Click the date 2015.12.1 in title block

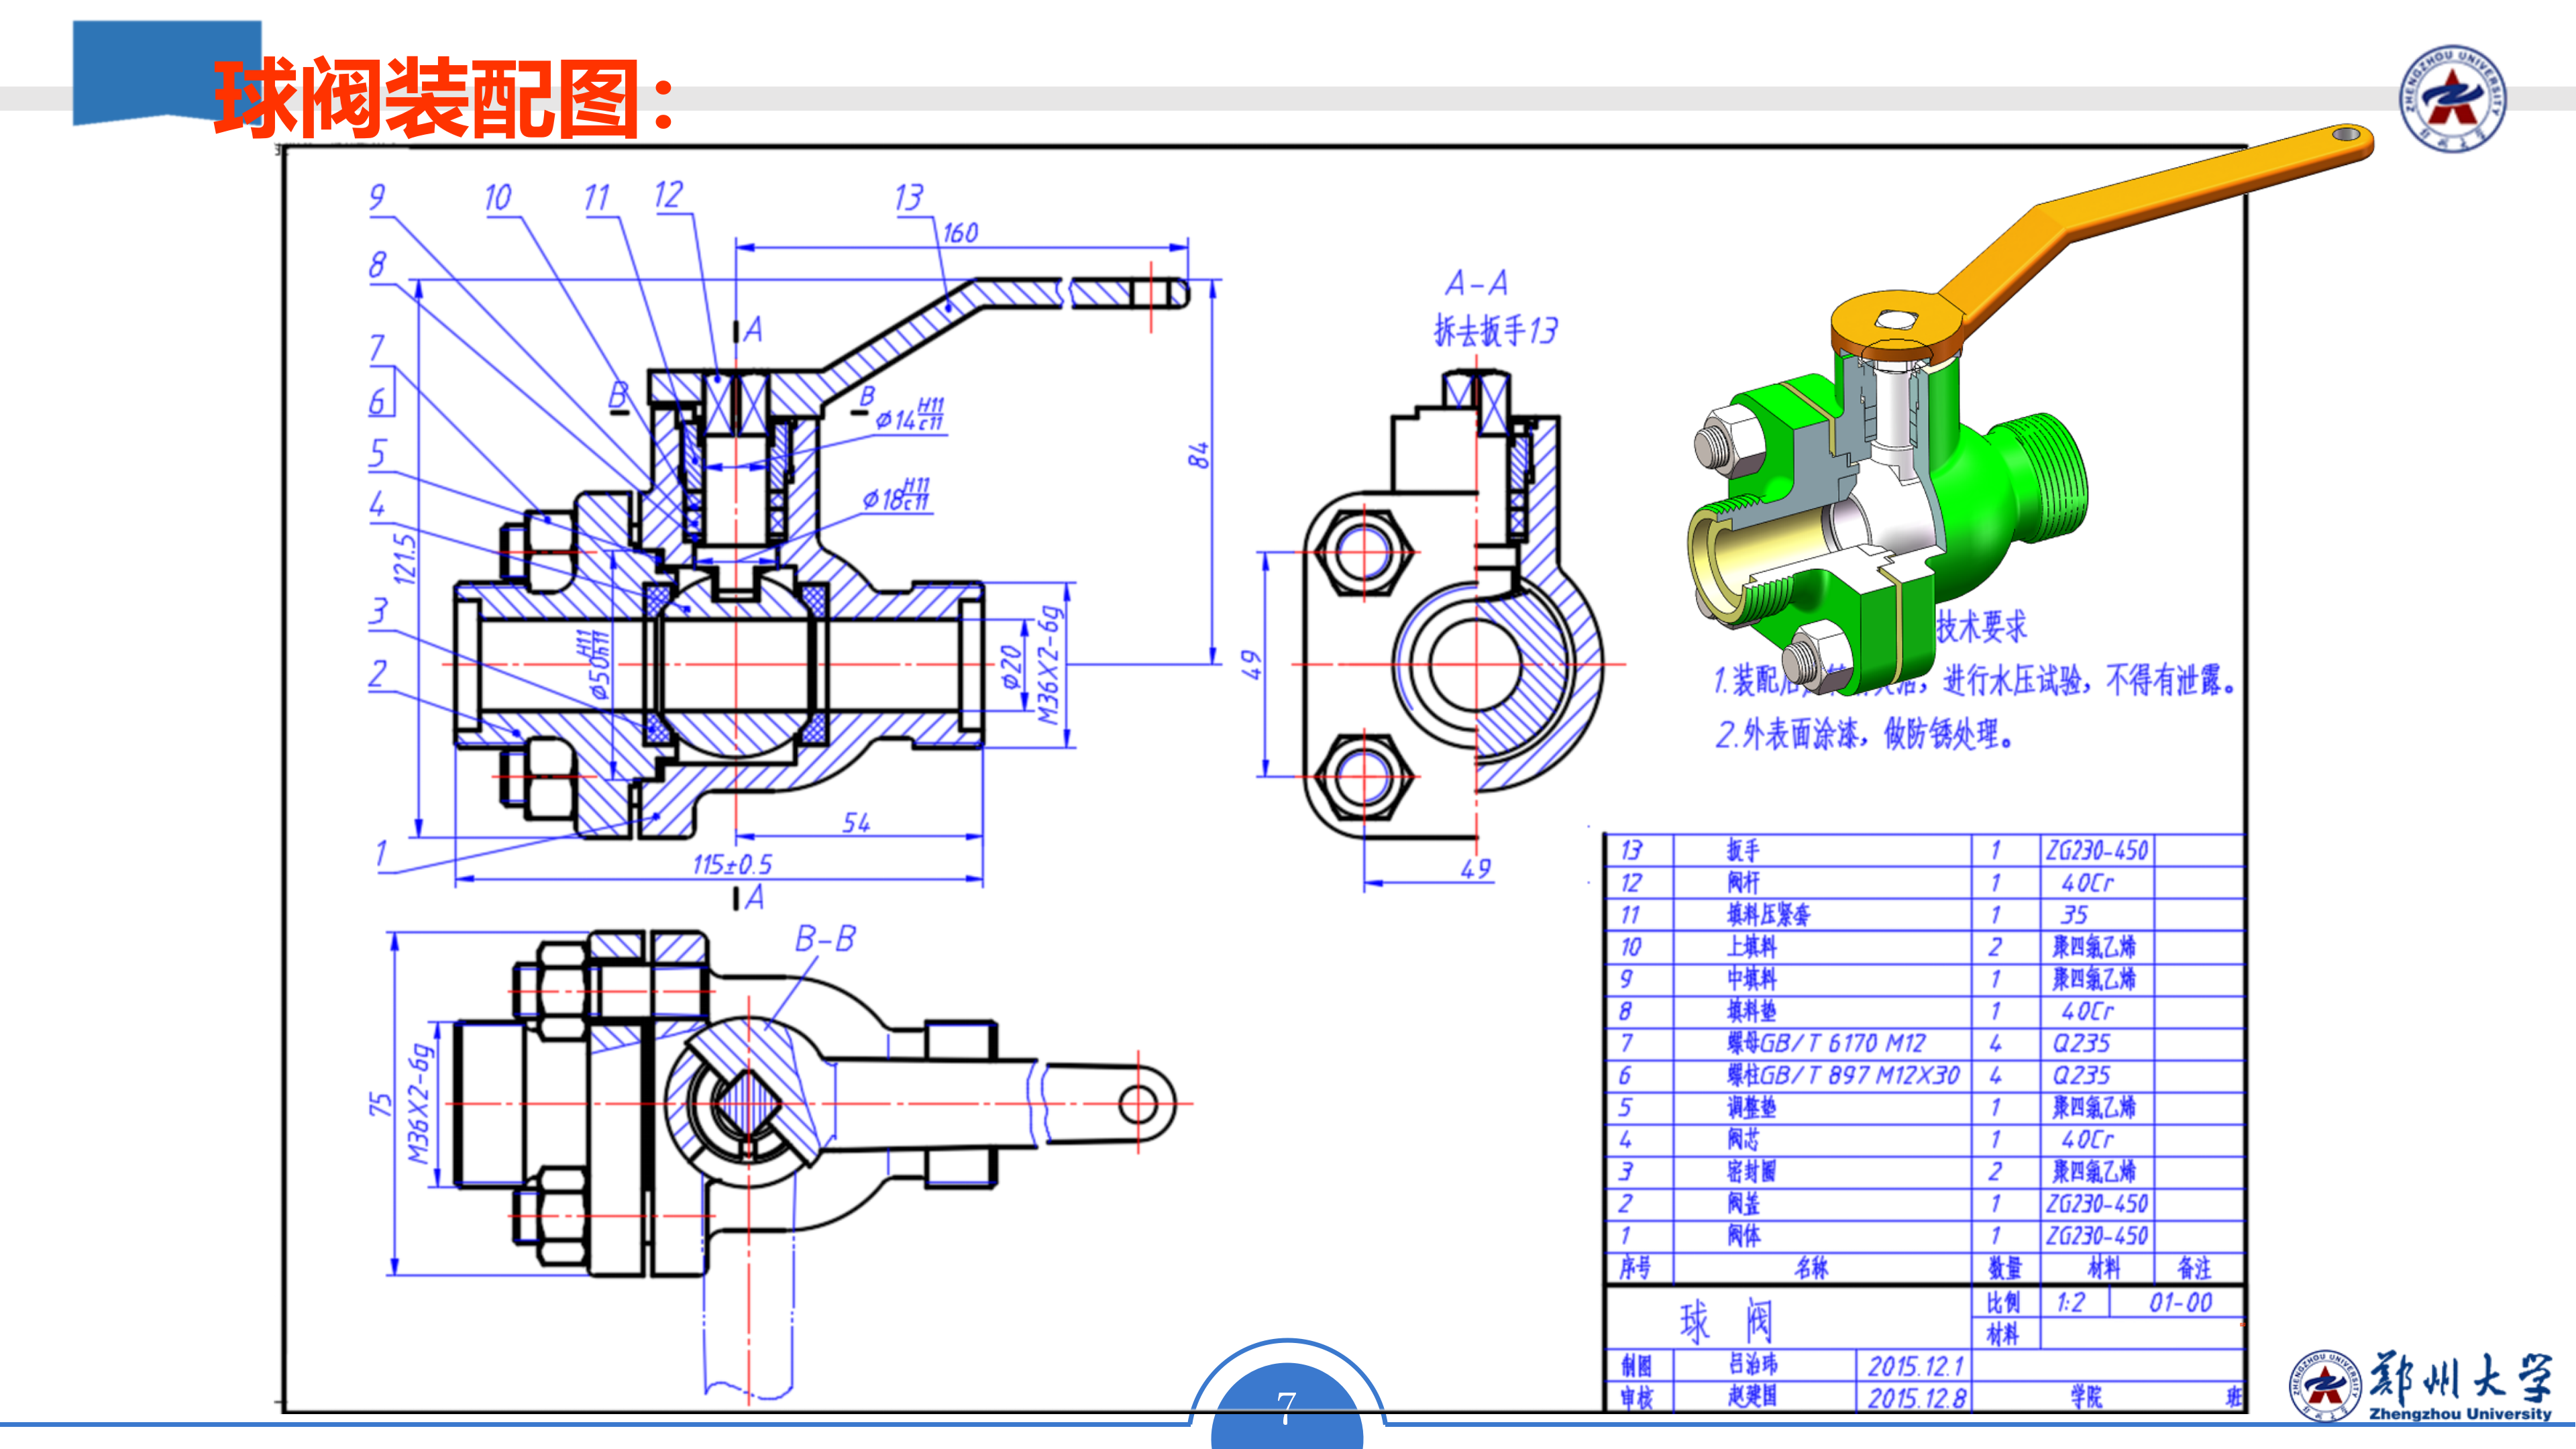[1915, 1366]
